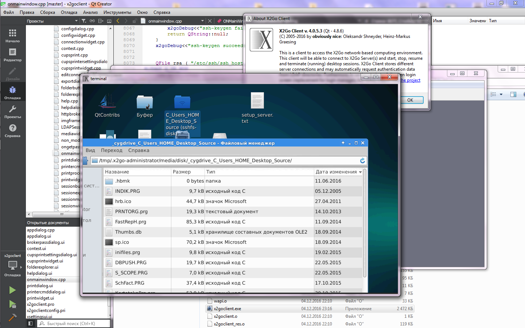Open the Анализ menu
The image size is (525, 328).
[90, 12]
